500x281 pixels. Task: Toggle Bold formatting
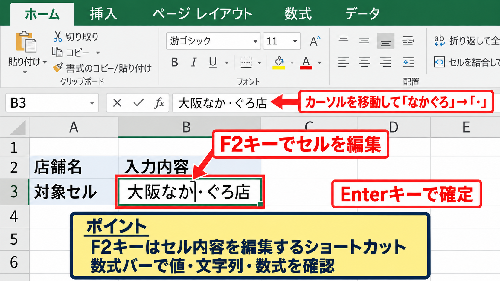[175, 62]
